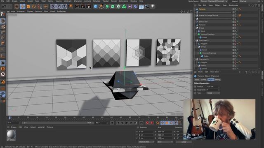Screen dimensions: 264x148
Task: Go to the end of the animation
Action: pyautogui.click(x=141, y=123)
